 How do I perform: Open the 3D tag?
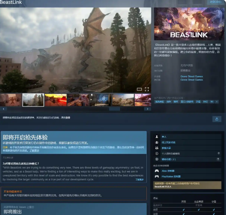[x=212, y=102]
